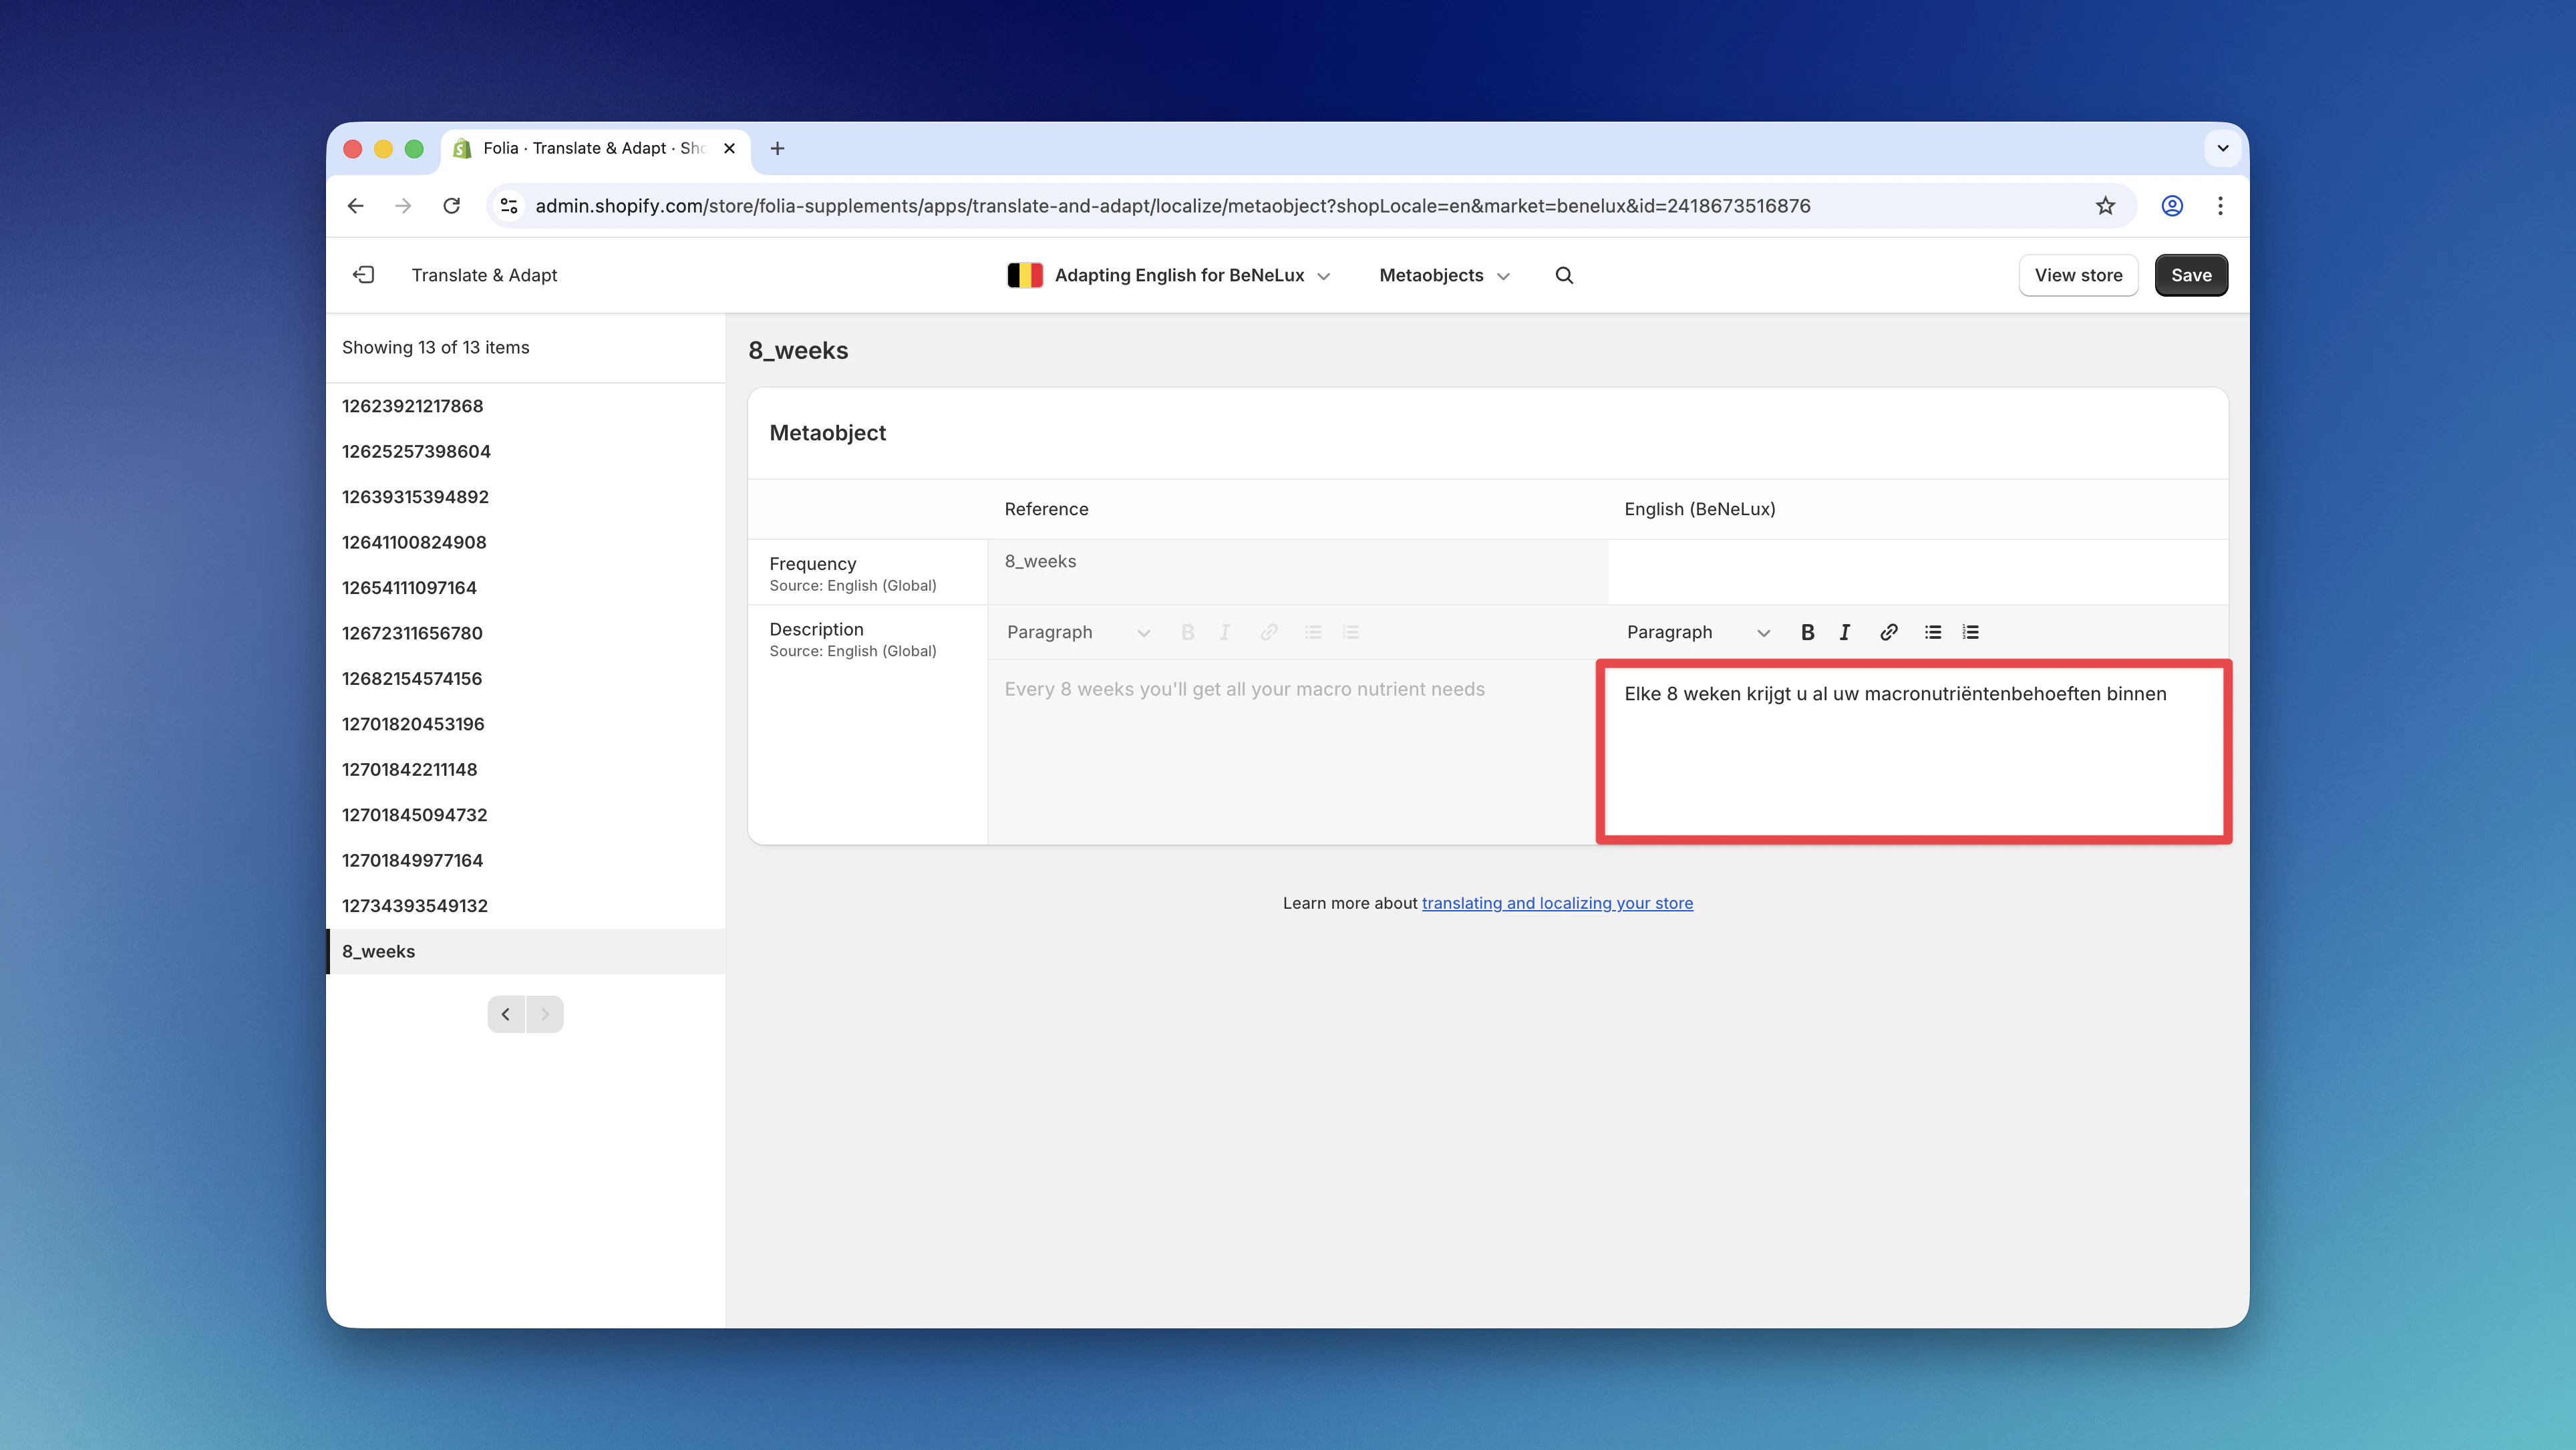Click the Metaobject card heading

pyautogui.click(x=827, y=433)
